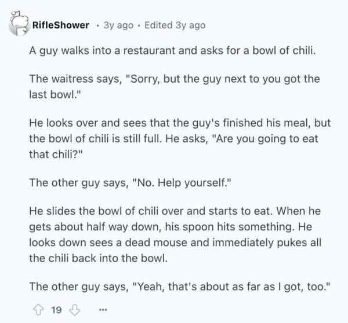
Task: Click the paragraph starting "He looks over"
Action: 174,139
